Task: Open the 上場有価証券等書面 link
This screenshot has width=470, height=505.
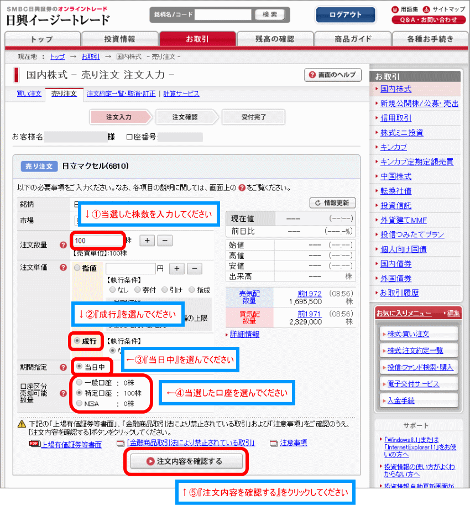Action: [71, 445]
